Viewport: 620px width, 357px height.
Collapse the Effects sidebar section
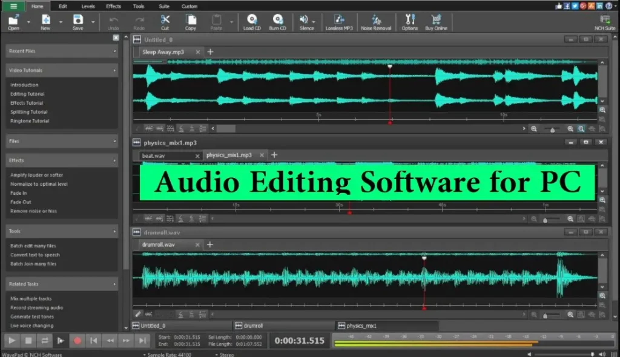[x=114, y=160]
